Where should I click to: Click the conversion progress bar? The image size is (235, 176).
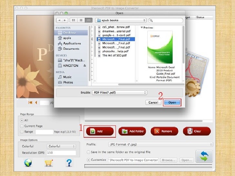pyautogui.click(x=148, y=166)
